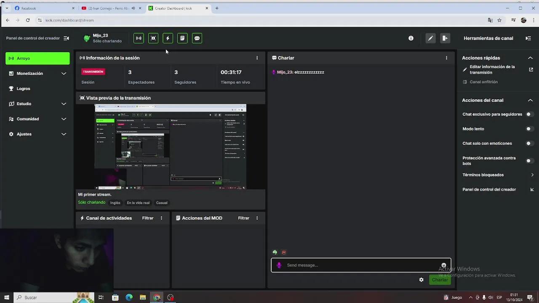The image size is (539, 303).
Task: Click the green Charlar send button
Action: tap(440, 280)
